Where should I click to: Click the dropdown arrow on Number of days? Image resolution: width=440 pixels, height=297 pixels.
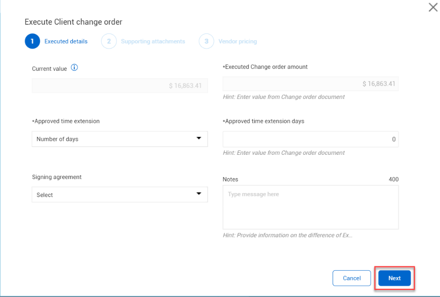199,138
